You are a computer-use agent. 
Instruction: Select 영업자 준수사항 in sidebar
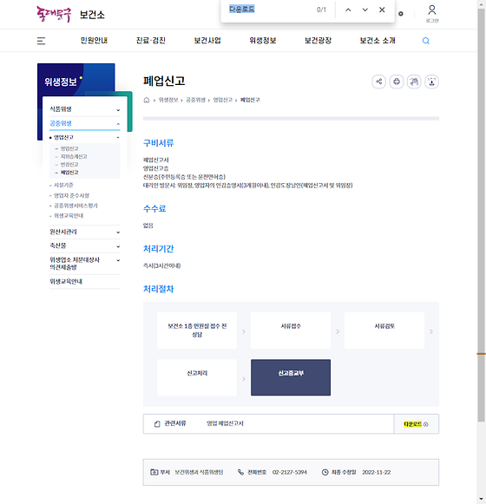pyautogui.click(x=71, y=195)
